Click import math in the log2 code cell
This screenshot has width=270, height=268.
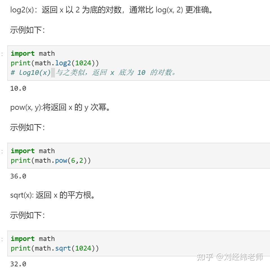pyautogui.click(x=33, y=53)
